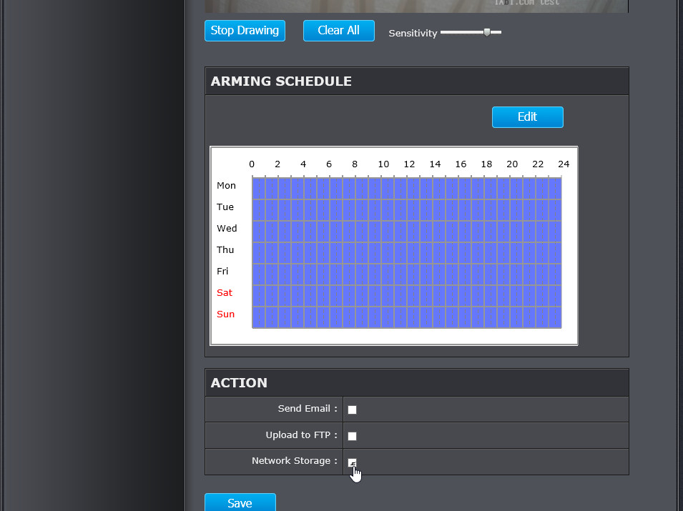Click the Arming Schedule section header
The width and height of the screenshot is (683, 511).
coord(417,81)
